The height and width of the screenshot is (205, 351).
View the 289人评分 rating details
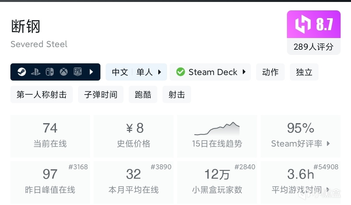pyautogui.click(x=314, y=47)
